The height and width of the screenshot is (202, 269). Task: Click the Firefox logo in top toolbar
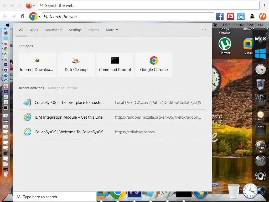[x=29, y=6]
